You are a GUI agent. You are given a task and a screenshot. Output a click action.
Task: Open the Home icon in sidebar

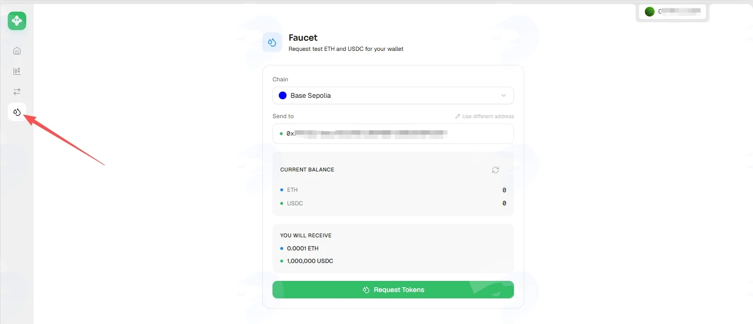tap(17, 51)
